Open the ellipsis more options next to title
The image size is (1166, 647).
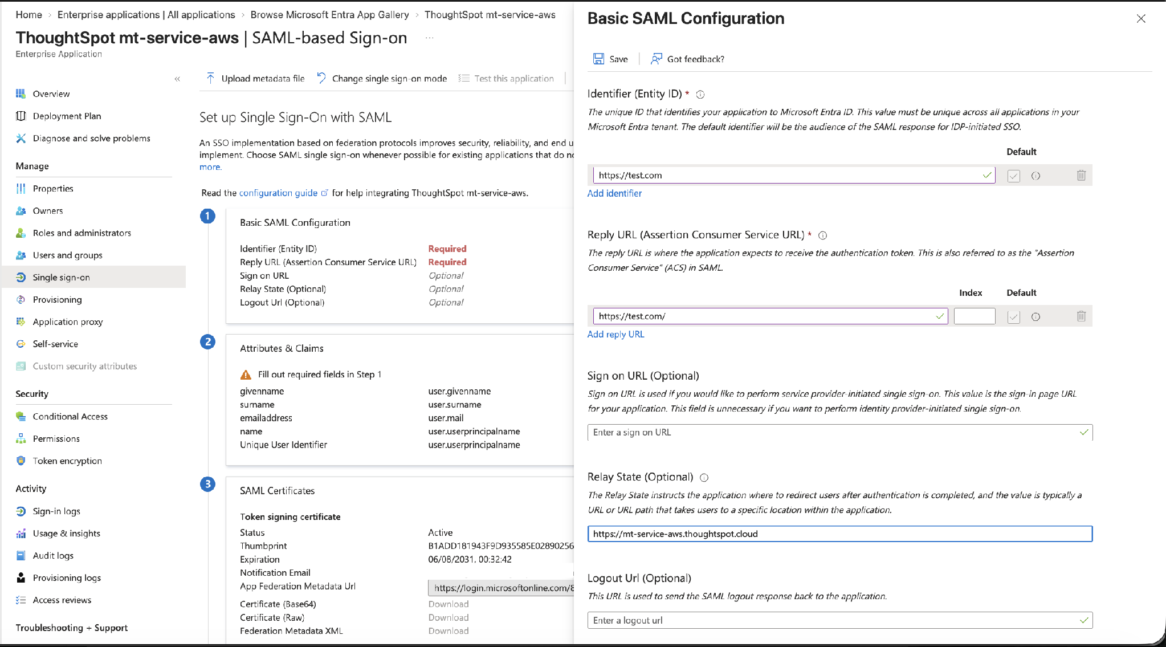pyautogui.click(x=430, y=38)
